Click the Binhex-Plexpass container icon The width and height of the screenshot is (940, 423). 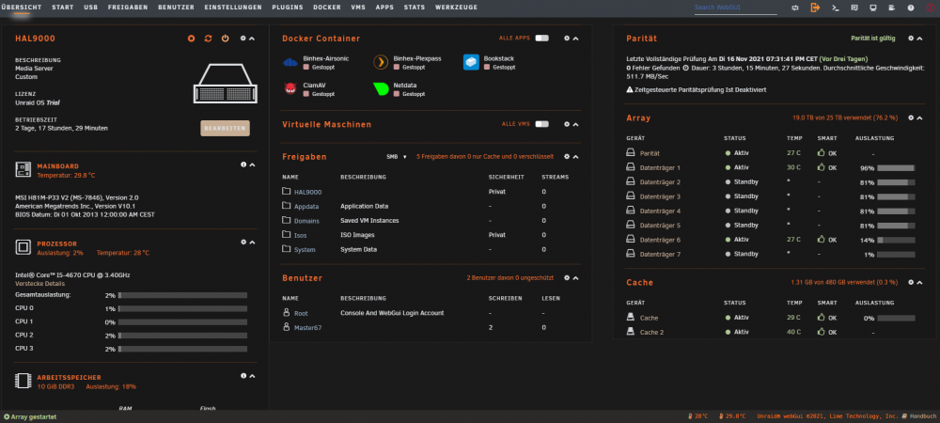click(381, 62)
